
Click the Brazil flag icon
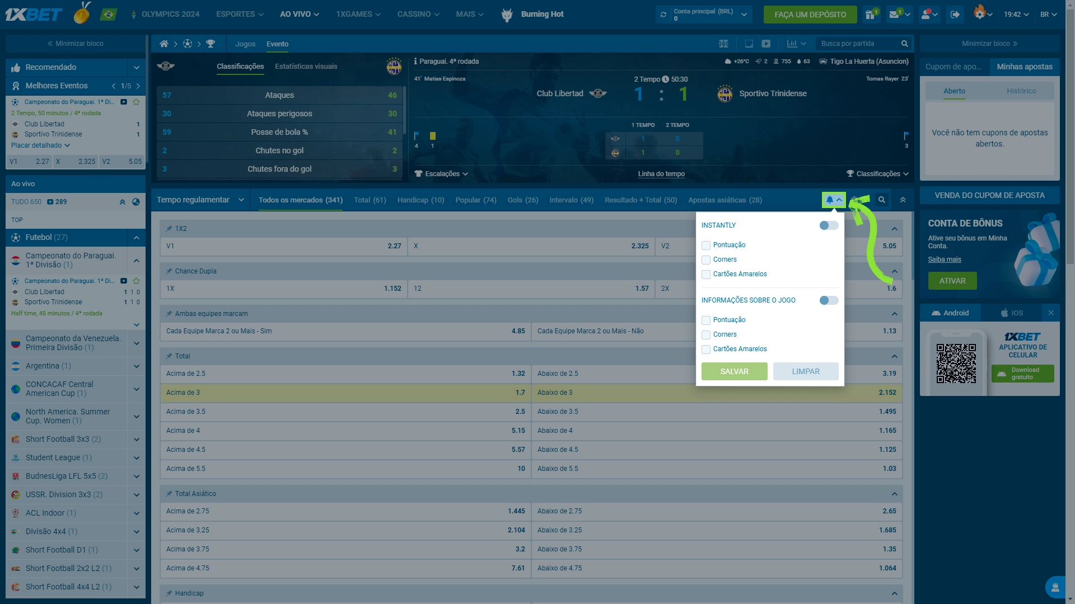(x=108, y=15)
